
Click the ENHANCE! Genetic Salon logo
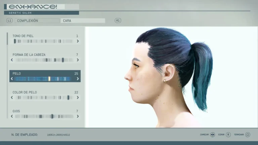click(x=33, y=7)
